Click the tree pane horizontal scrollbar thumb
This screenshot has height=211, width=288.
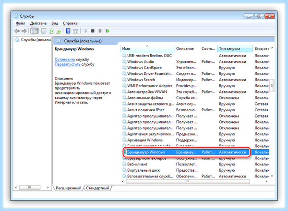point(30,188)
